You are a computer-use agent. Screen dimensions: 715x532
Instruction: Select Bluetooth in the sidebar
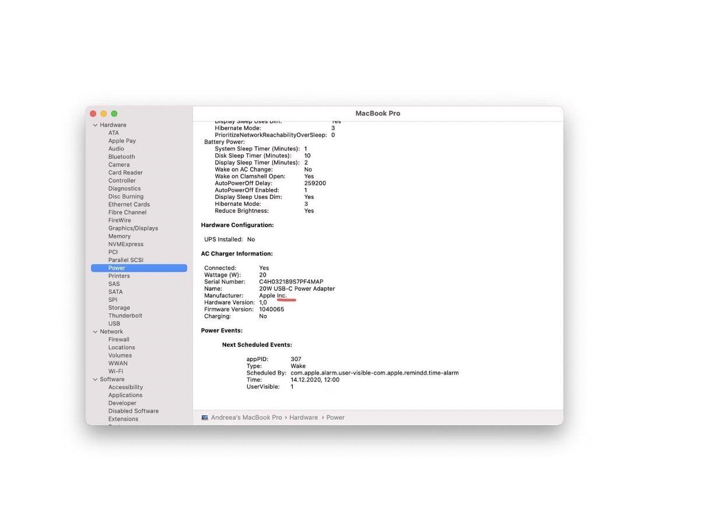pos(121,157)
